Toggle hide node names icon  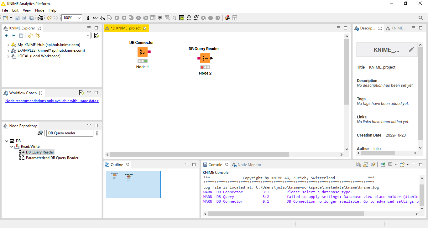coord(196,18)
